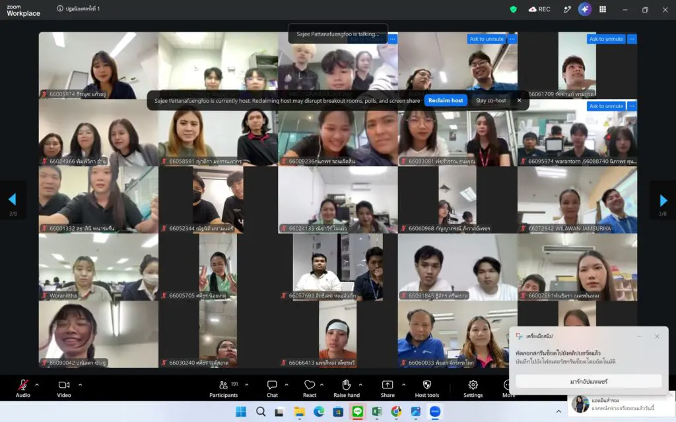Open the view layout grid icon
Viewport: 676px width, 422px height.
(603, 9)
